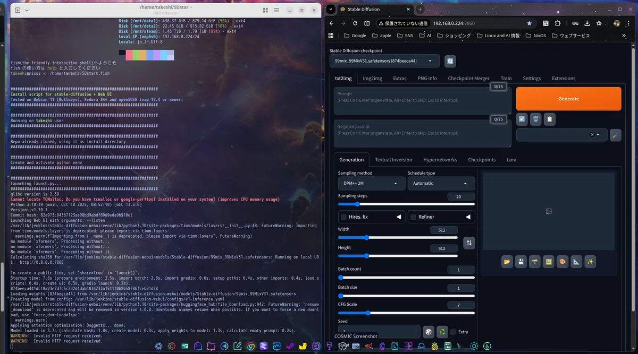Screen dimensions: 638x354
Task: Expand the Refiner section arrow
Action: click(x=468, y=217)
